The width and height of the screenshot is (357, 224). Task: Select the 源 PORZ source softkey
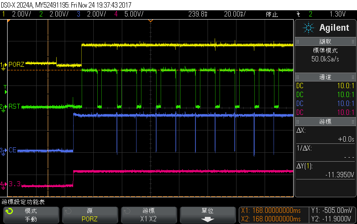90,215
